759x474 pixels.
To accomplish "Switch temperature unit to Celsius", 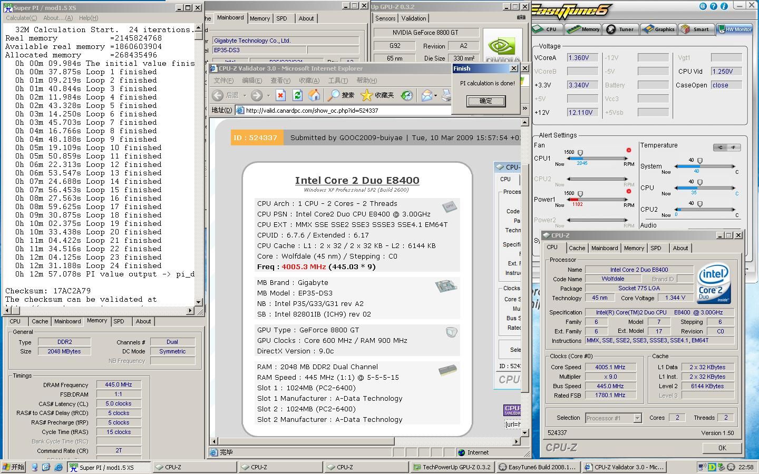I will click(x=721, y=147).
